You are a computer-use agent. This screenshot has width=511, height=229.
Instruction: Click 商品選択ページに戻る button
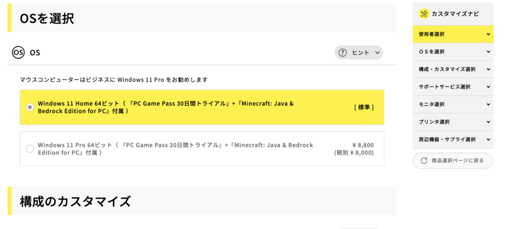[453, 161]
